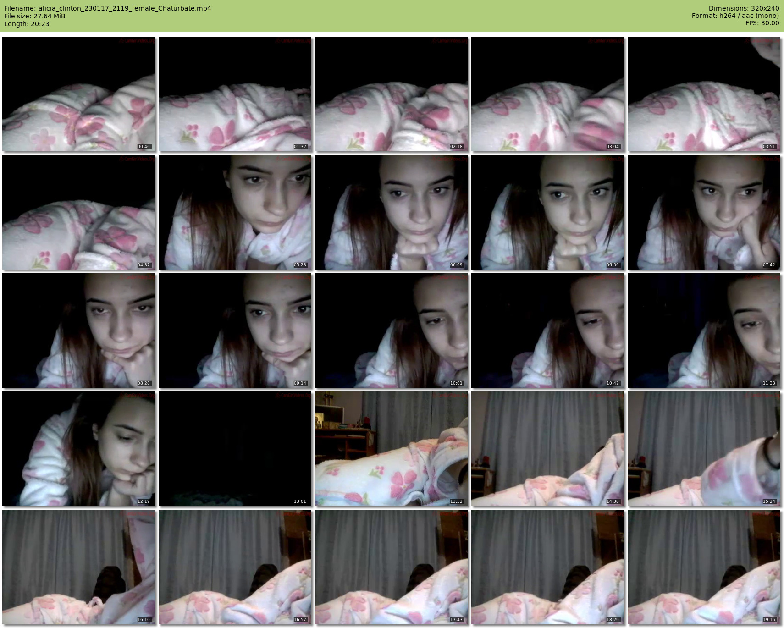Select the last frame at 19:15
Screen dimensions: 784x628
[x=704, y=567]
